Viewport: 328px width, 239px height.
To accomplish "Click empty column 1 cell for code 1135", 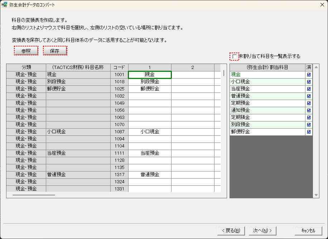I will pos(150,168).
